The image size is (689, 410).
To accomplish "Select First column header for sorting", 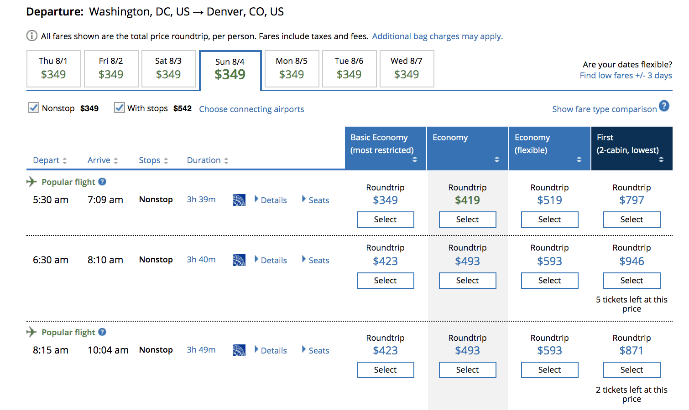I will (x=632, y=148).
